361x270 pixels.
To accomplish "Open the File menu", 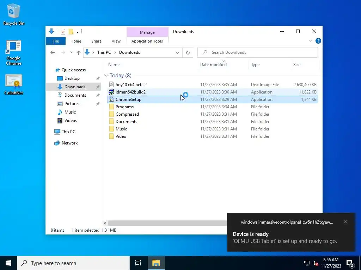I will 56,41.
